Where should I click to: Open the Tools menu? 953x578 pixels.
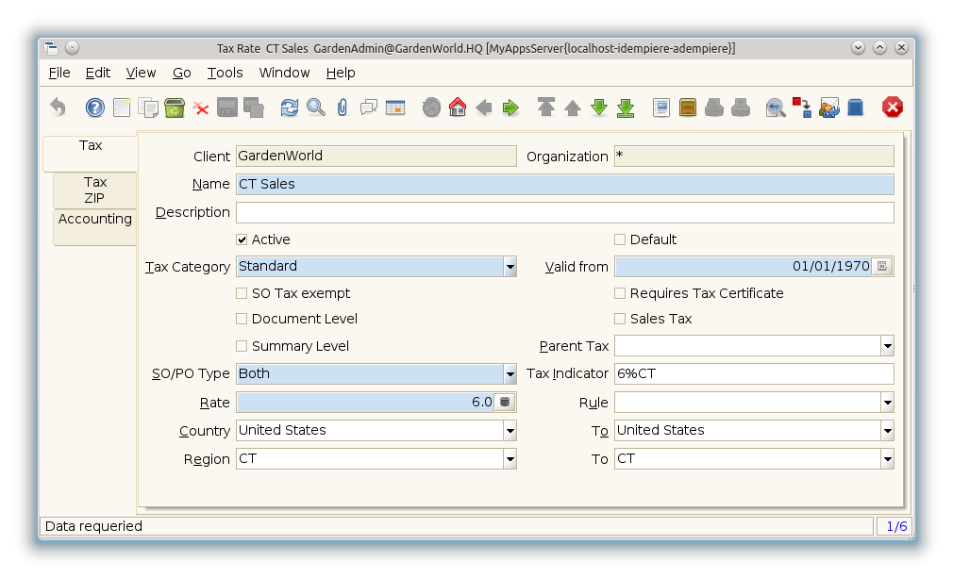[x=225, y=73]
